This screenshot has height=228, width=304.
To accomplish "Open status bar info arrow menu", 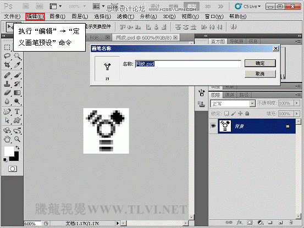I will [118, 224].
